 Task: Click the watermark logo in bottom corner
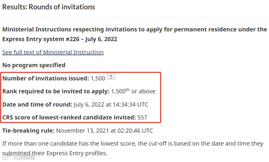tap(19, 157)
